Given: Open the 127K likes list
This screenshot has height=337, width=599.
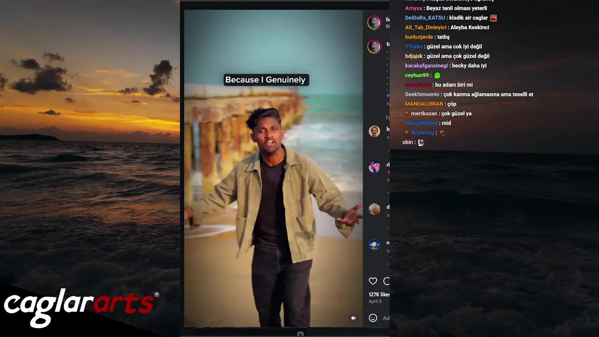Looking at the screenshot, I should tap(379, 294).
